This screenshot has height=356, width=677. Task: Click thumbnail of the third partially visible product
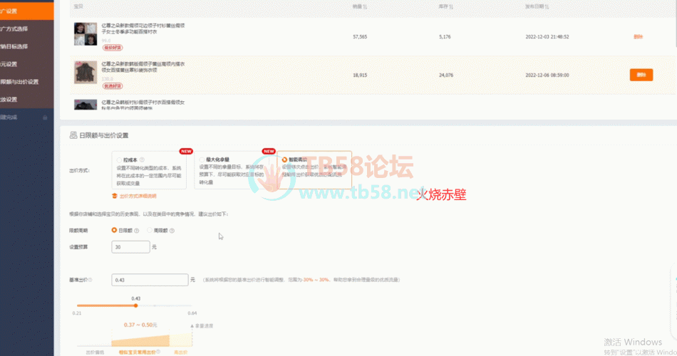[86, 105]
